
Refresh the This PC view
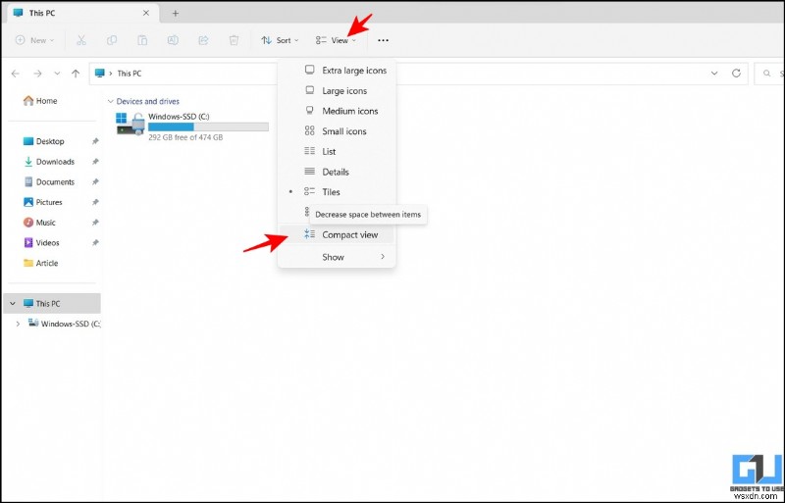(x=736, y=74)
